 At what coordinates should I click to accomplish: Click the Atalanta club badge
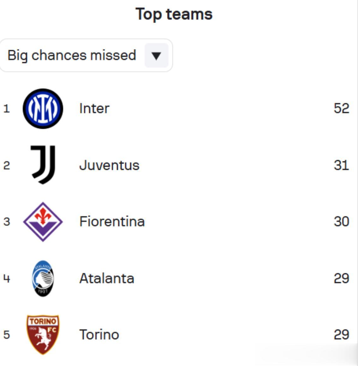pyautogui.click(x=43, y=278)
